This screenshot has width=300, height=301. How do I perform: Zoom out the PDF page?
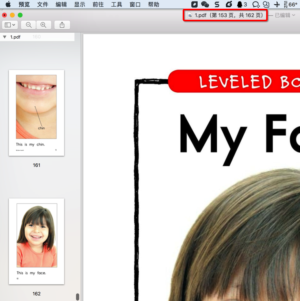(28, 25)
